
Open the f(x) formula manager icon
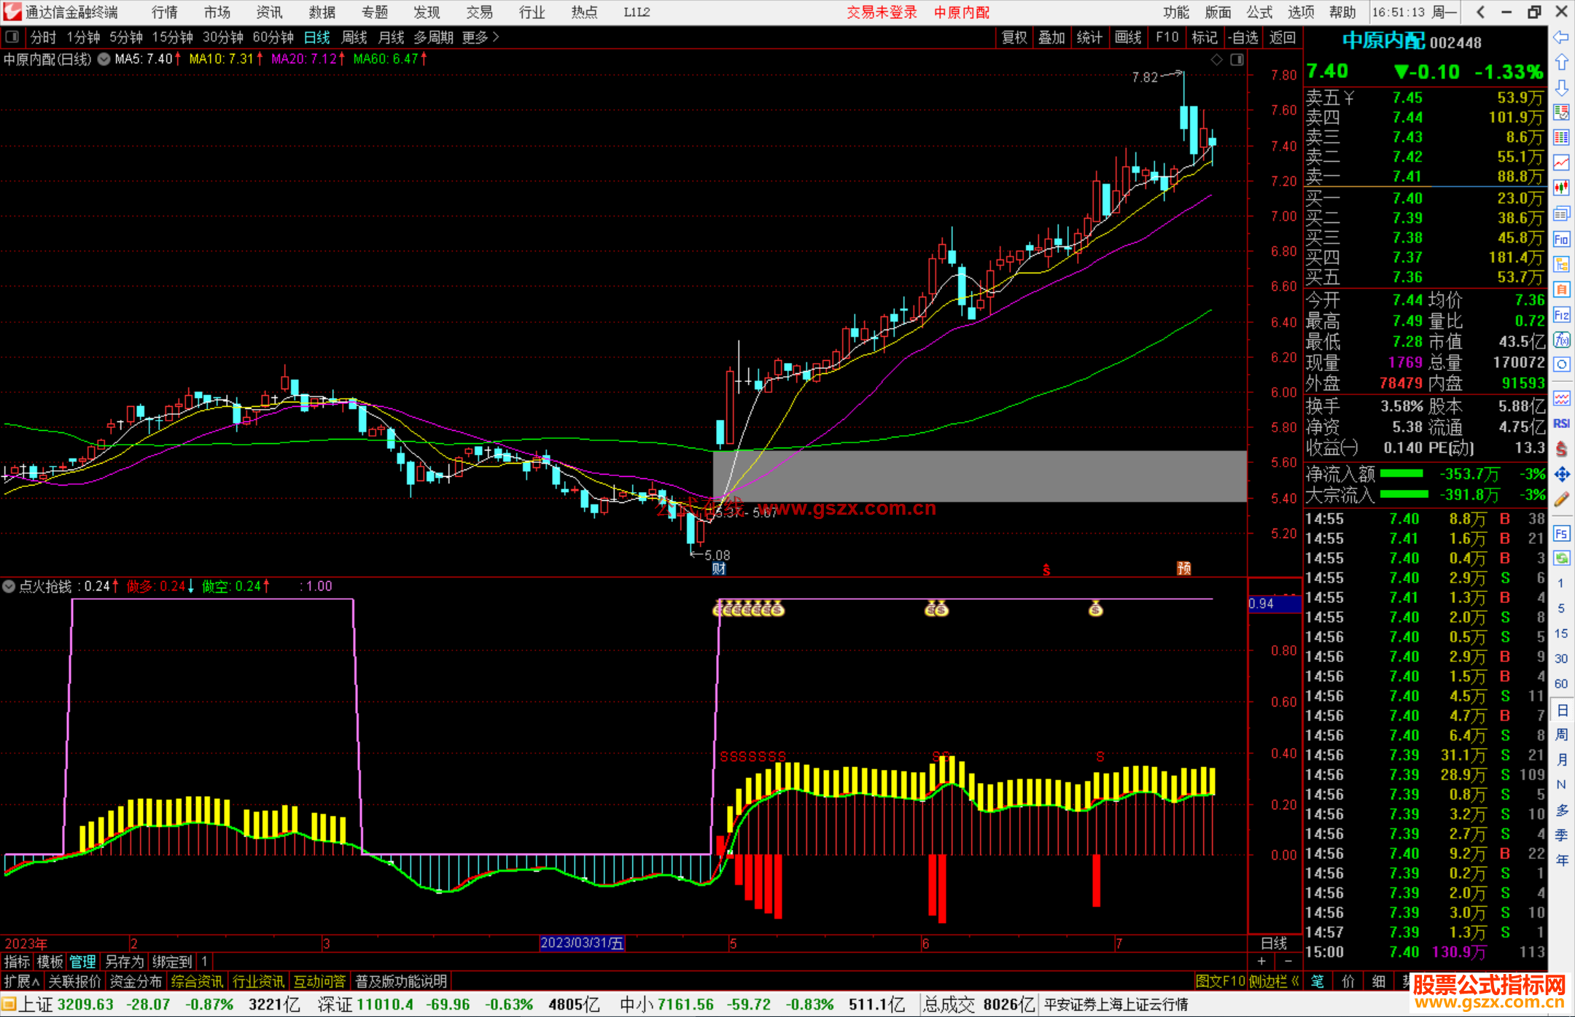[x=1561, y=340]
